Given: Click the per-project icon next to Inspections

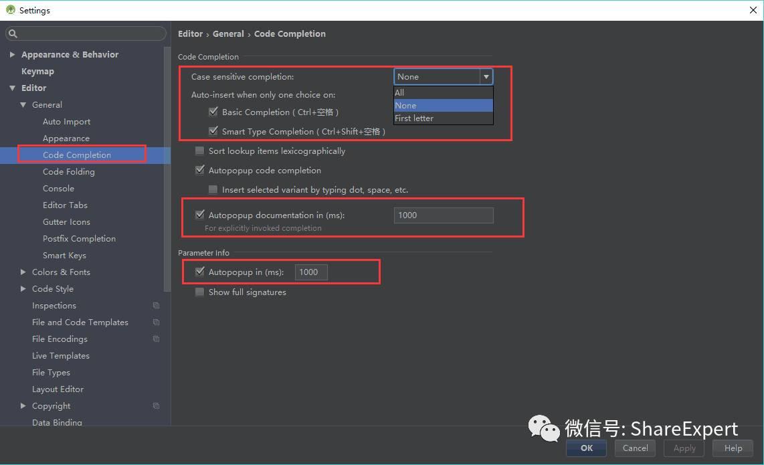Looking at the screenshot, I should [x=156, y=306].
